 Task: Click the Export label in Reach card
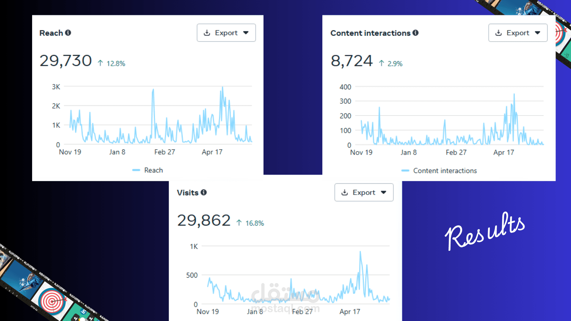click(x=226, y=33)
